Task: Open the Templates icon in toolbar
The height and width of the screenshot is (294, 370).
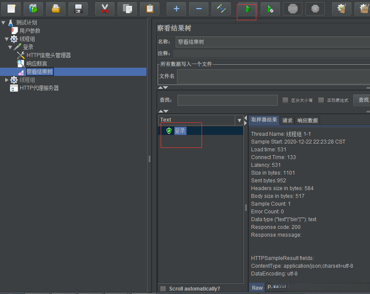Action: pos(33,9)
